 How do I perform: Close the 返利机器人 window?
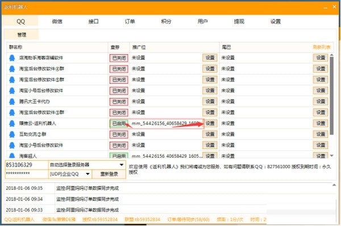pyautogui.click(x=335, y=7)
